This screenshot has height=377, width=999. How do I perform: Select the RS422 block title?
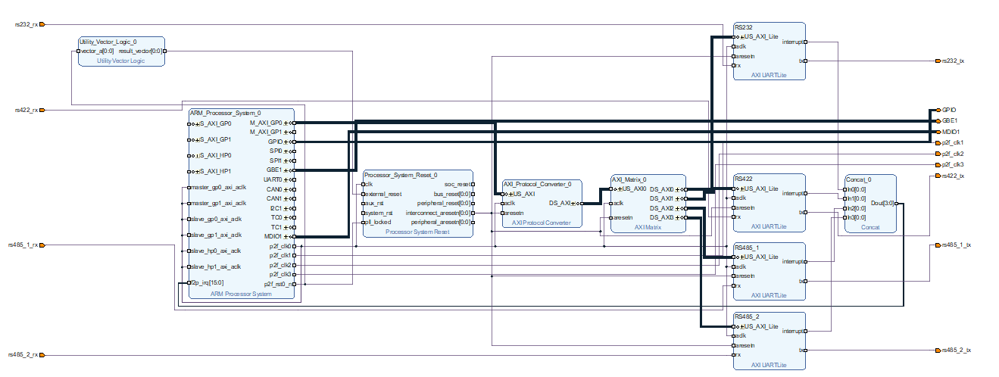742,179
